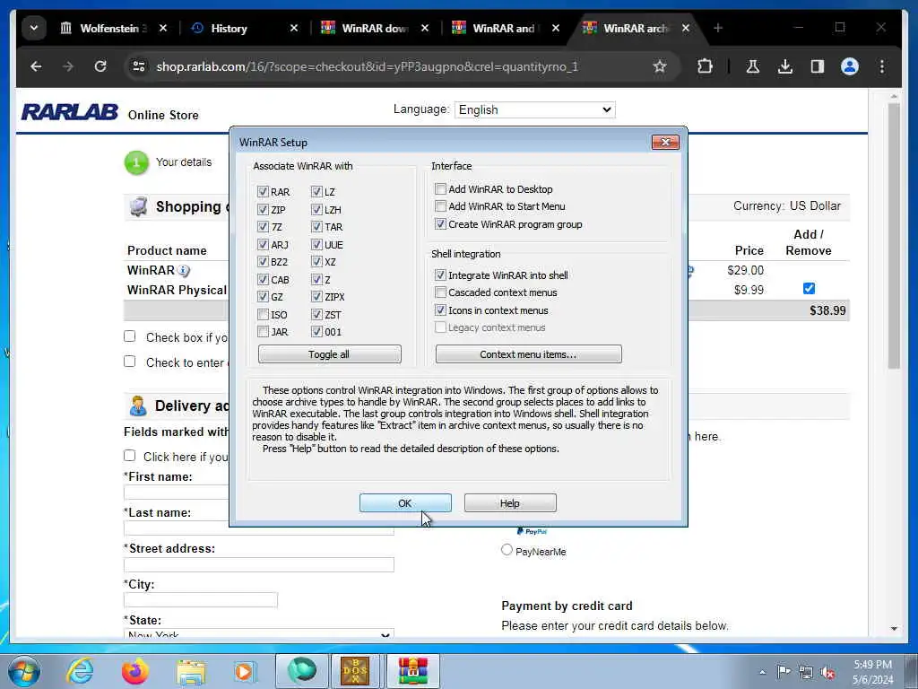Open the State dropdown on the form
The width and height of the screenshot is (918, 689).
tap(258, 633)
